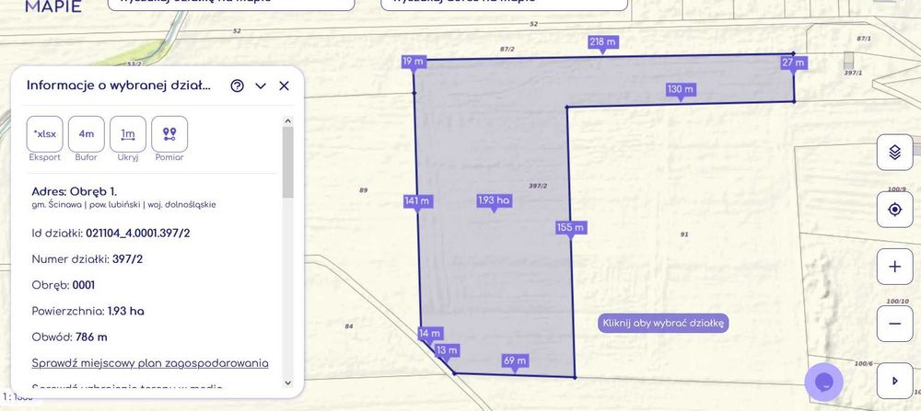Click the 19 m edge label
The height and width of the screenshot is (411, 921).
[x=414, y=62]
